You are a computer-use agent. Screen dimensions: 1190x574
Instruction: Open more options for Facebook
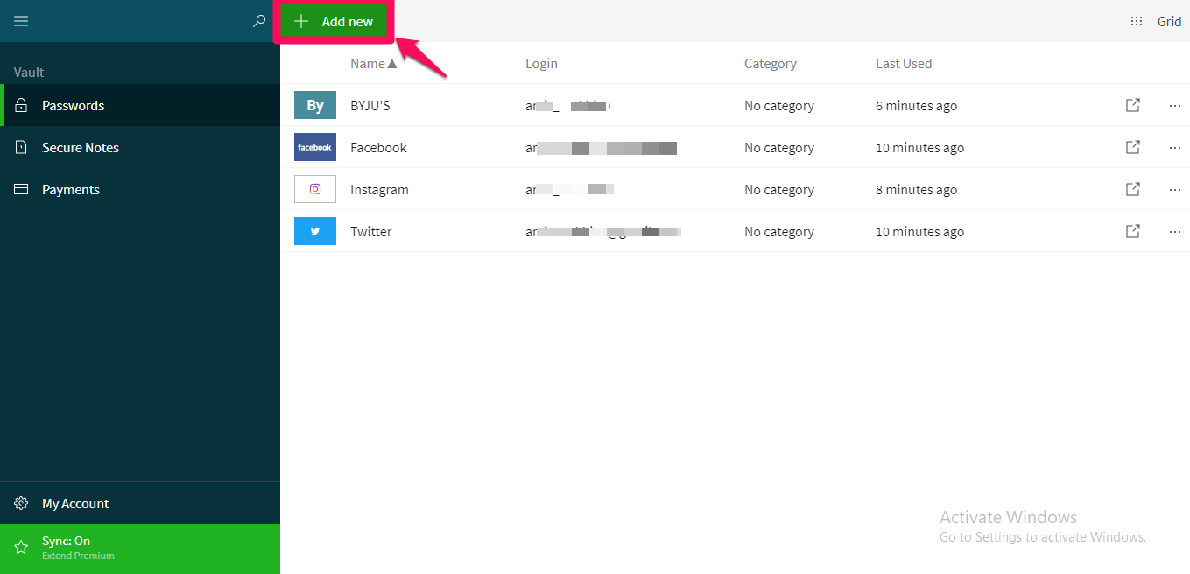tap(1175, 147)
